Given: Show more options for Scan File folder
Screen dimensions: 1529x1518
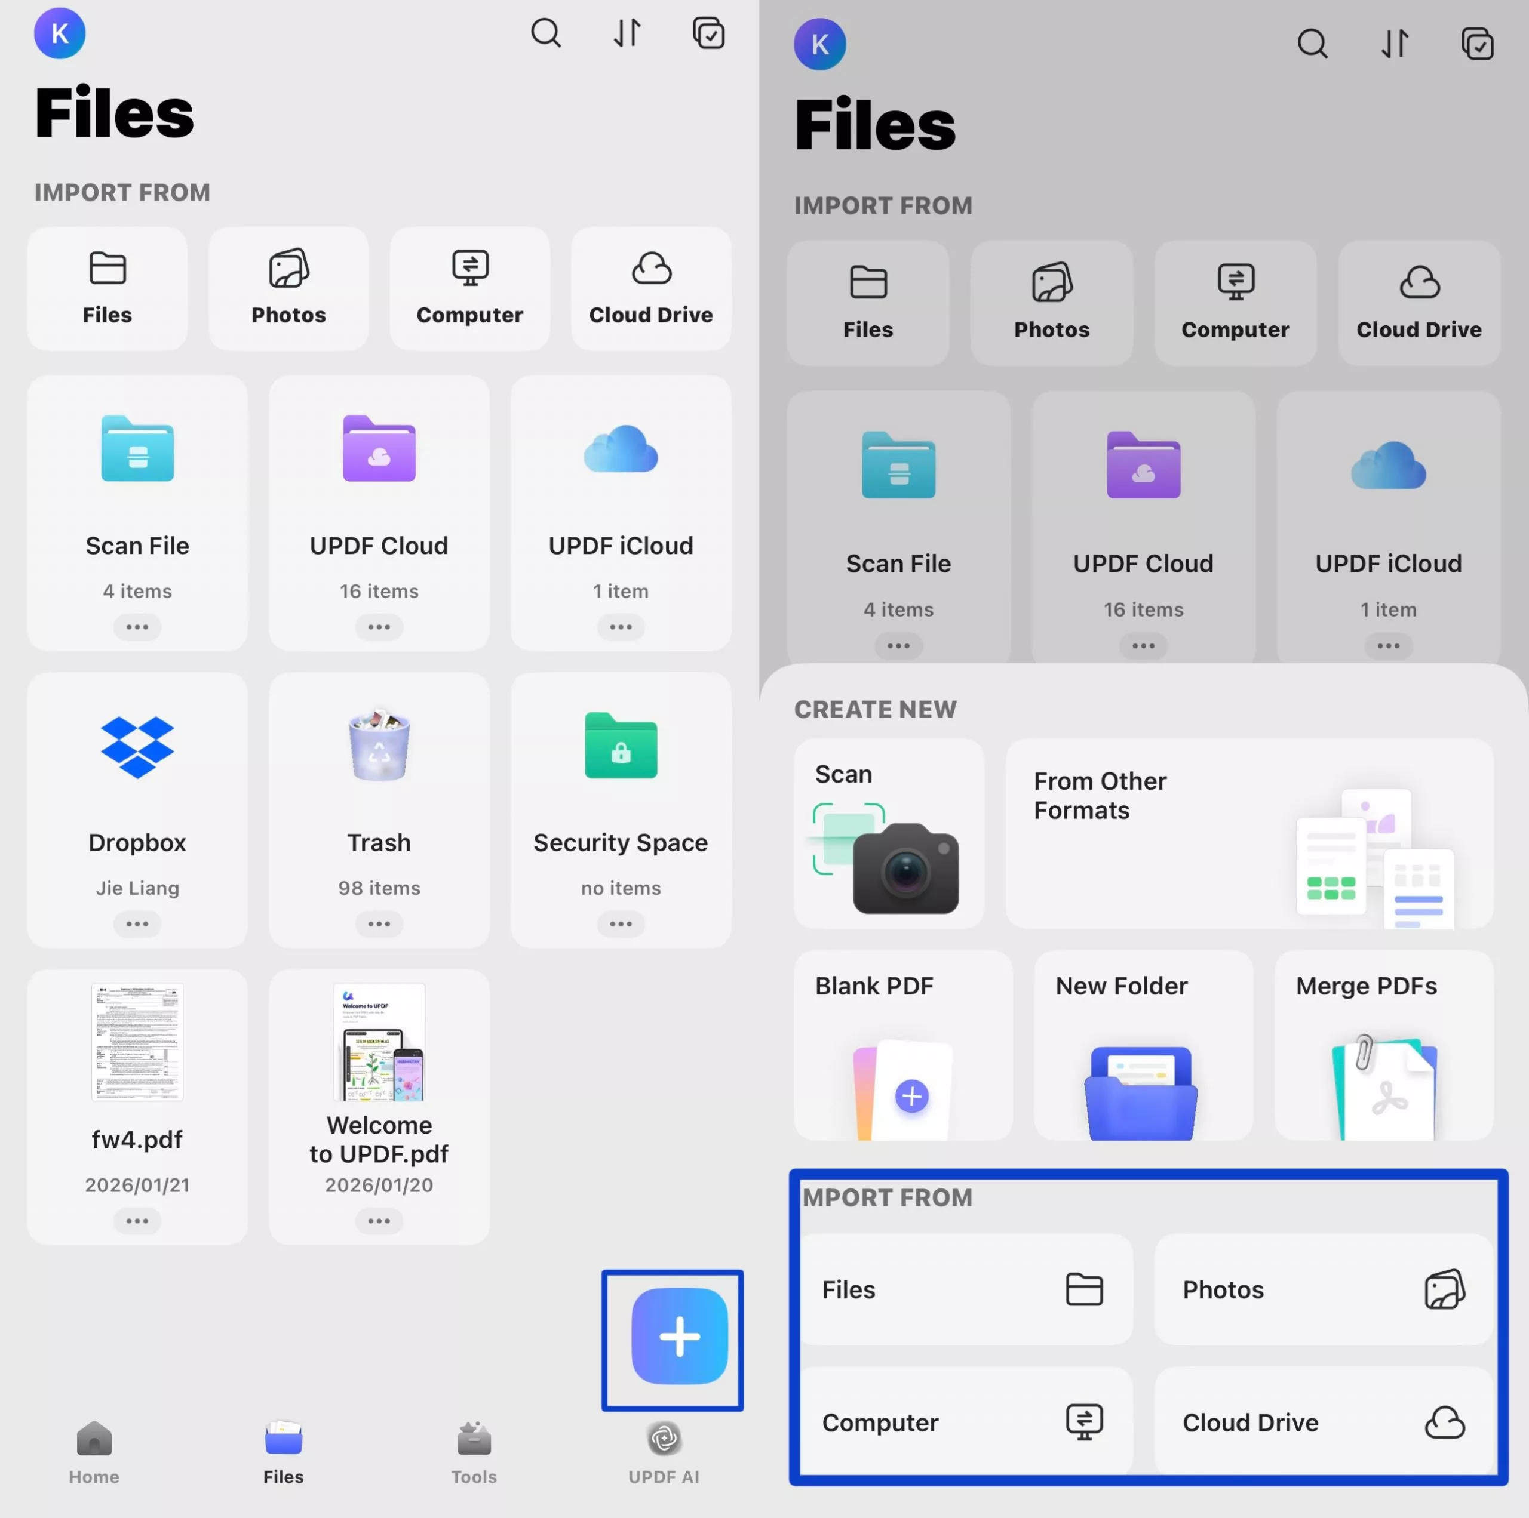Looking at the screenshot, I should coord(137,627).
